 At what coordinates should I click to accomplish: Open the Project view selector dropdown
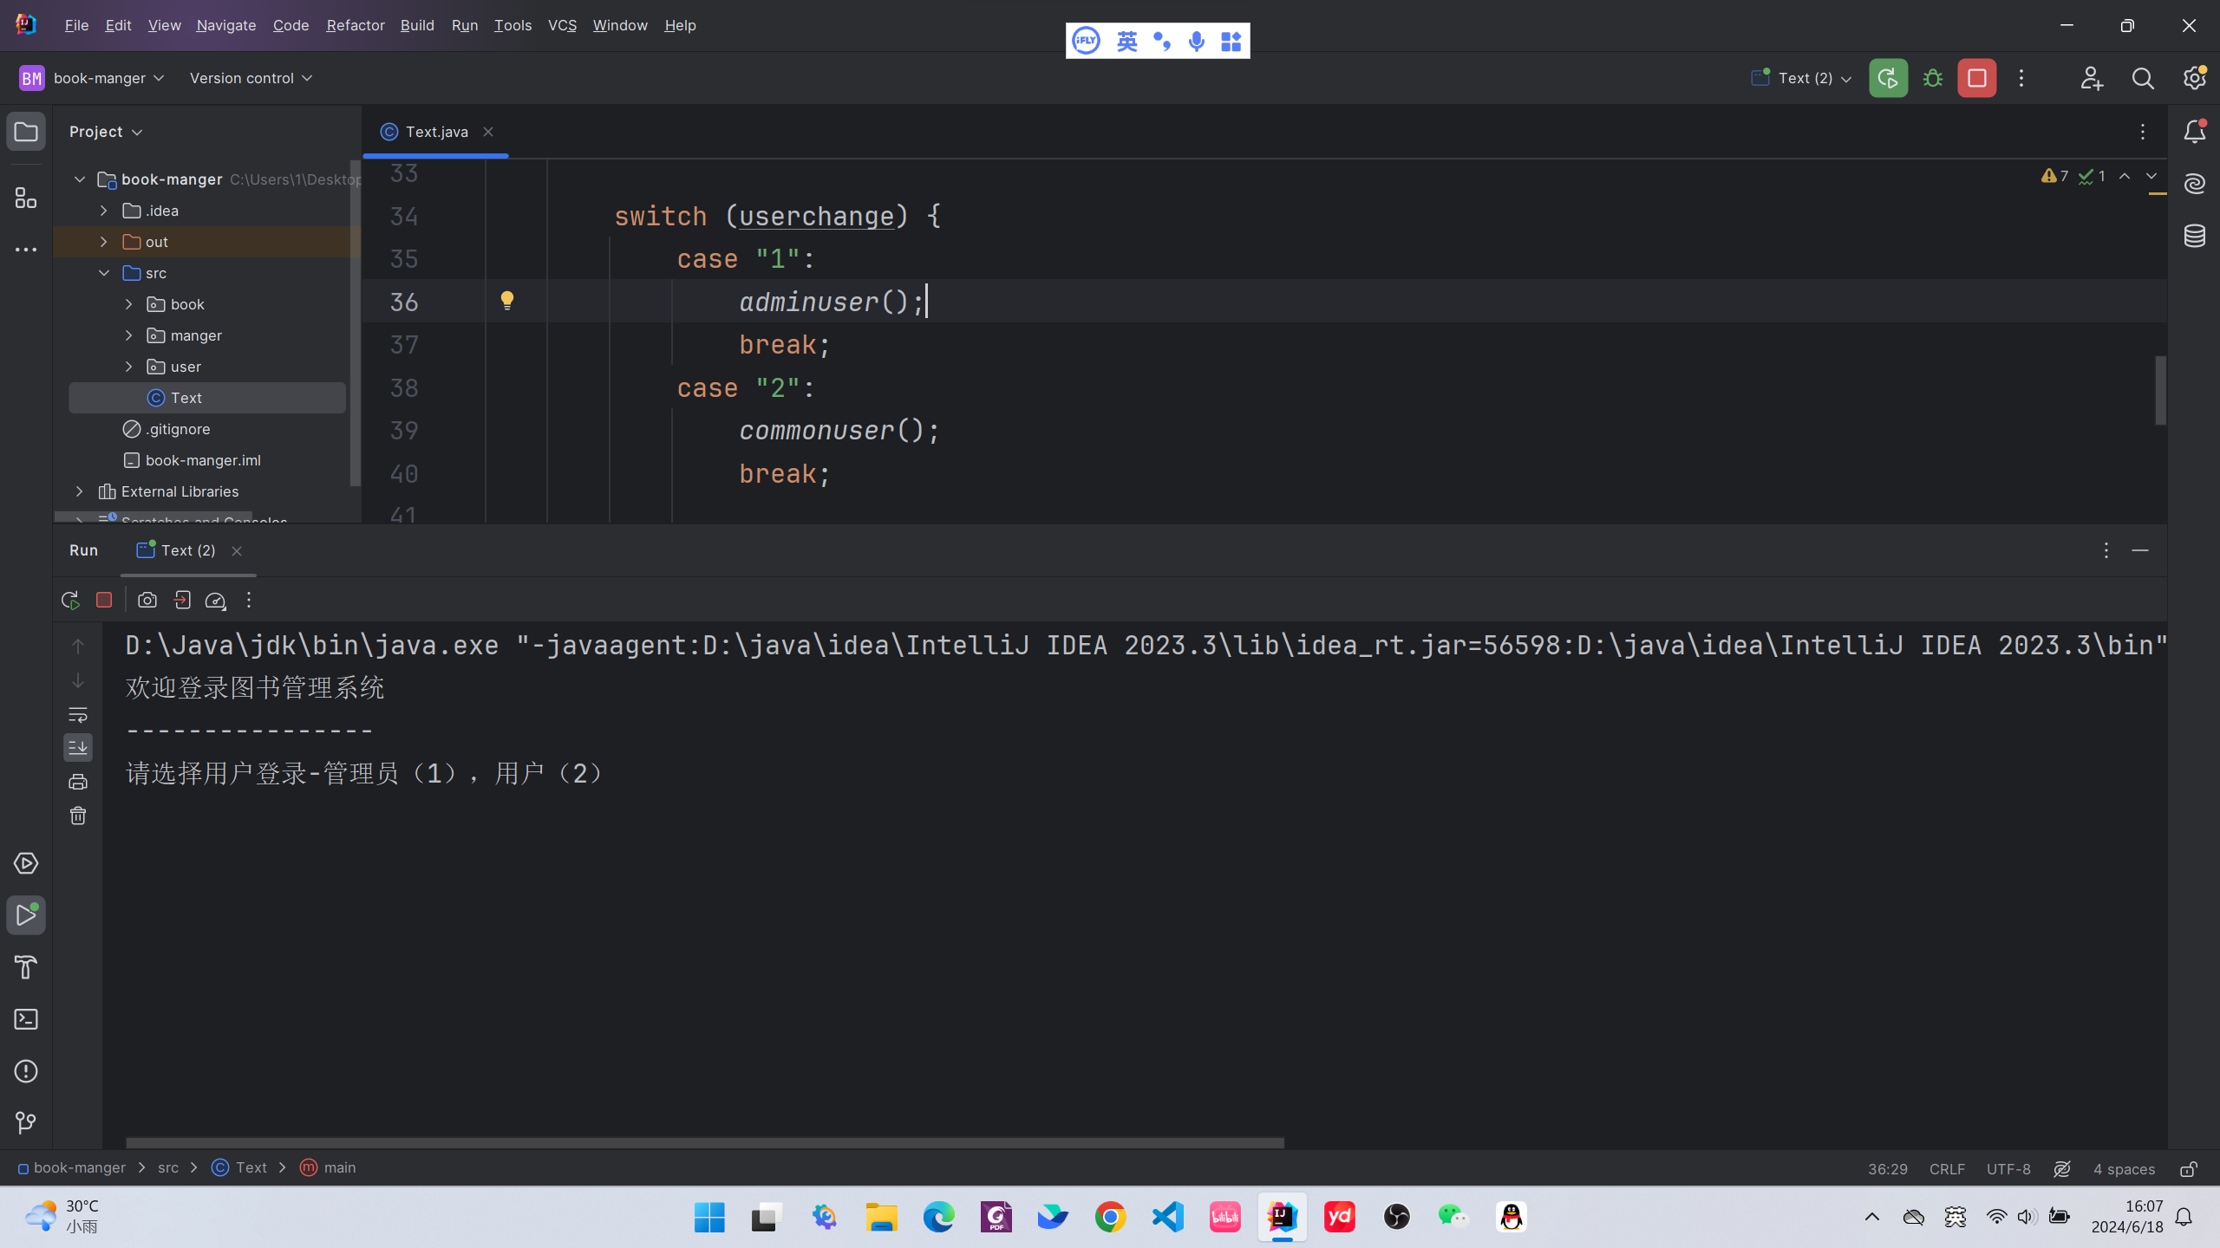coord(106,132)
